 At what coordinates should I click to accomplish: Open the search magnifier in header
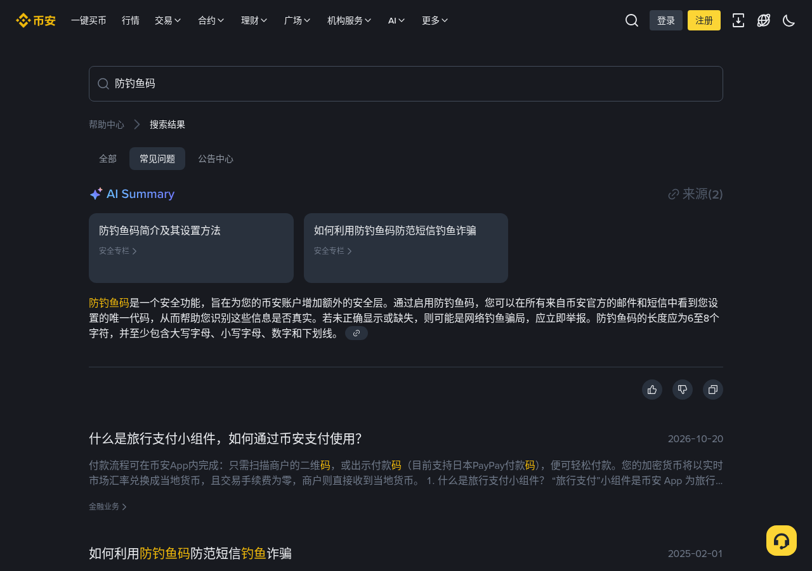pos(632,20)
